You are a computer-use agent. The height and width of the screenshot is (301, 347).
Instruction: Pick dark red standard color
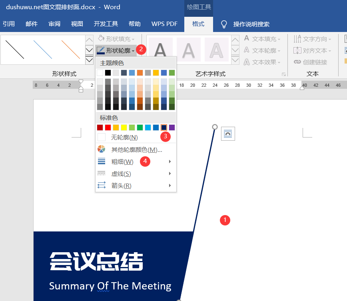click(100, 128)
